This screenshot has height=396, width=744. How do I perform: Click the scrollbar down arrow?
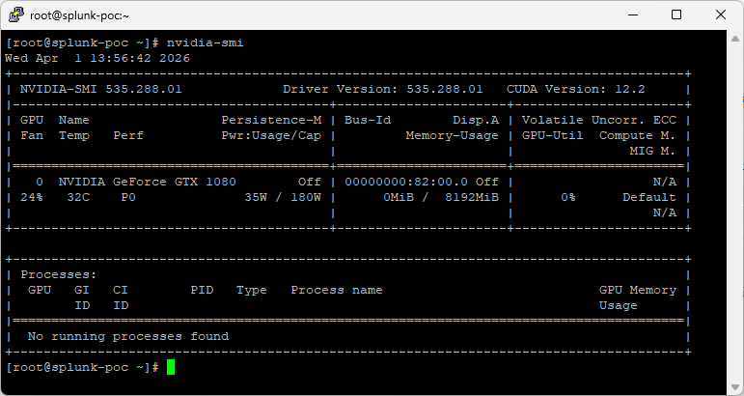point(735,386)
